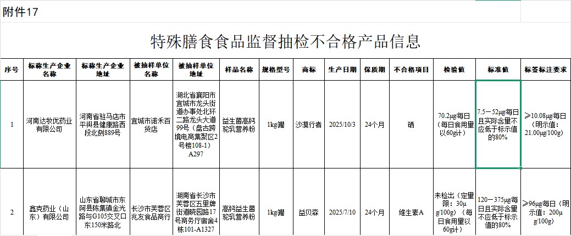Select the title 特殊膳食食品监督抽检不合格产品信息
Viewport: 571px width, 236px height.
(x=285, y=41)
